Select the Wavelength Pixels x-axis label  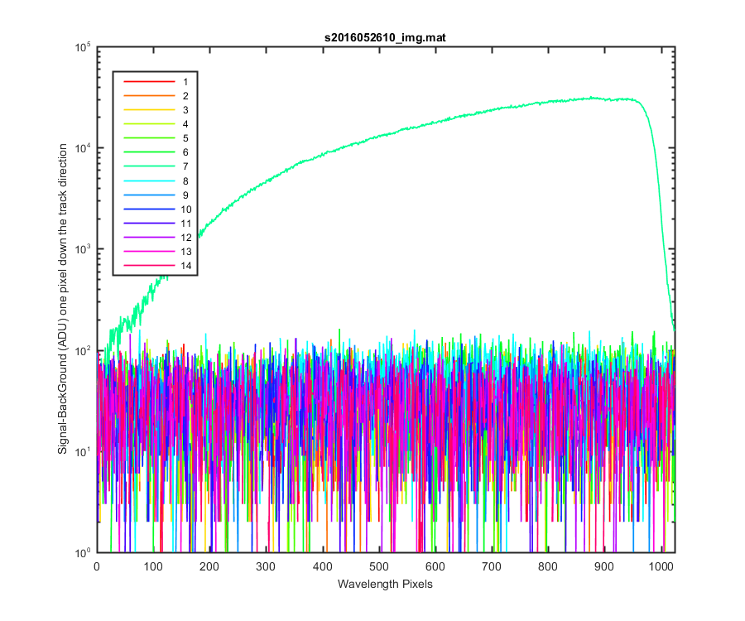(x=385, y=584)
